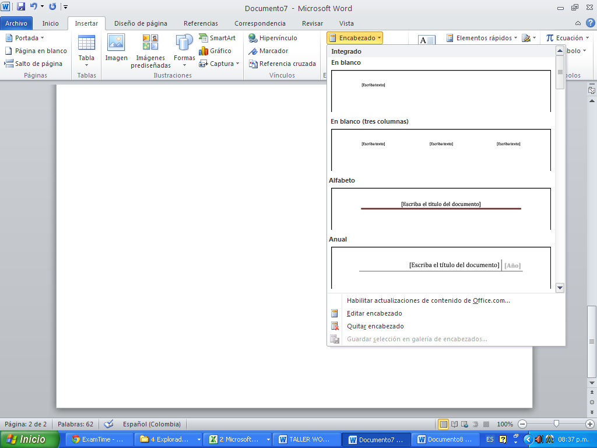Click the zoom slider handle
The height and width of the screenshot is (448, 597).
tap(557, 424)
